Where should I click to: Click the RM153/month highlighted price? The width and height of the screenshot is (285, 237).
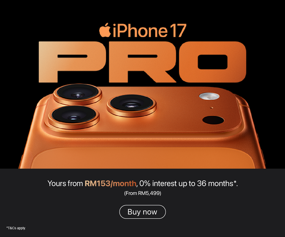(x=110, y=184)
